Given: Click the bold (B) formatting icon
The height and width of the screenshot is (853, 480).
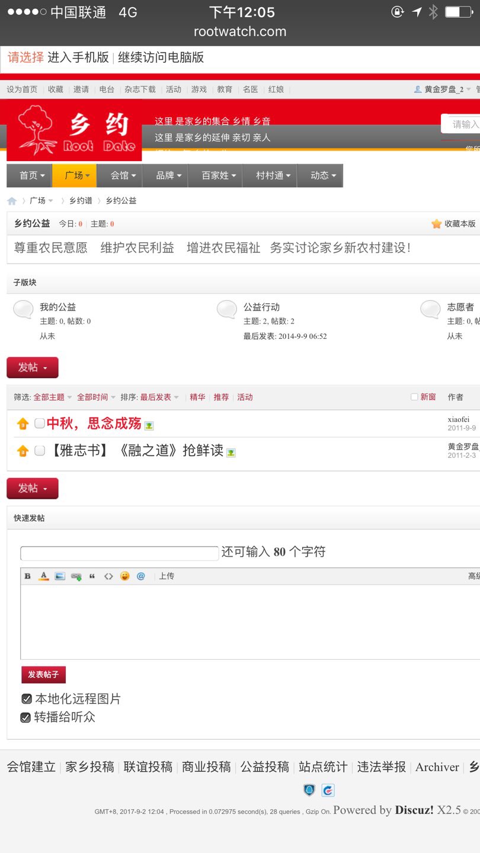Looking at the screenshot, I should 27,576.
